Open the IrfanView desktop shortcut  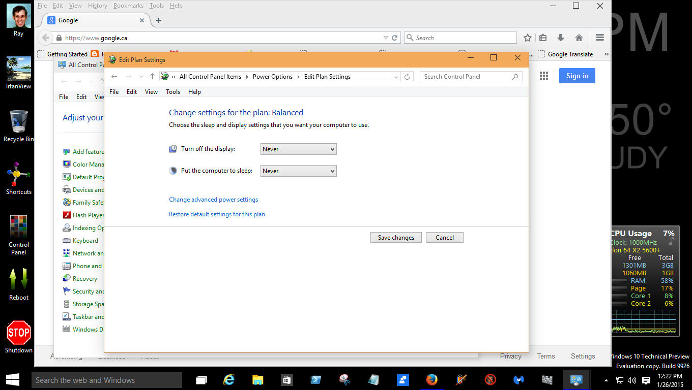click(19, 73)
